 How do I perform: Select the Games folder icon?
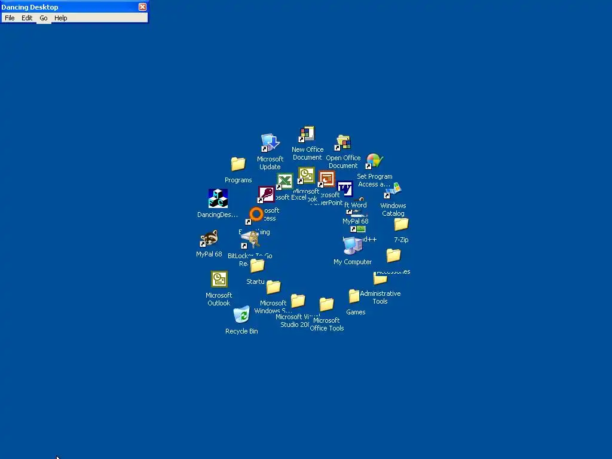click(354, 296)
